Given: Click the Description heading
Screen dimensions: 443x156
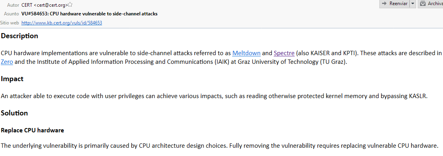Looking at the screenshot, I should (19, 36).
